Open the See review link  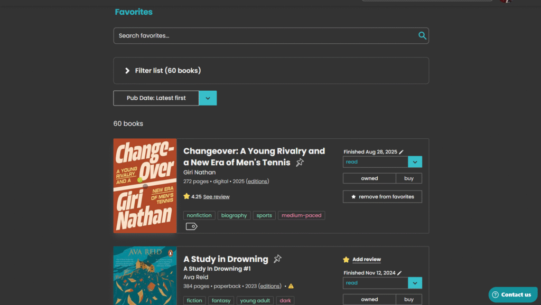tap(216, 197)
